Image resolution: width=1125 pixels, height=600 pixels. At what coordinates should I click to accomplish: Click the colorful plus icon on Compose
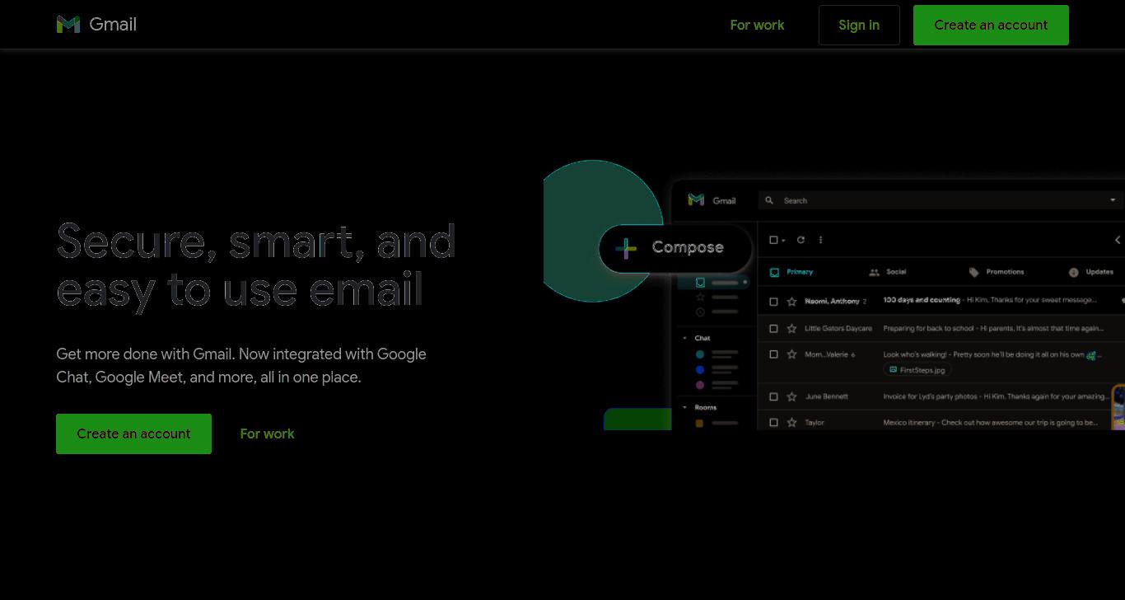626,247
